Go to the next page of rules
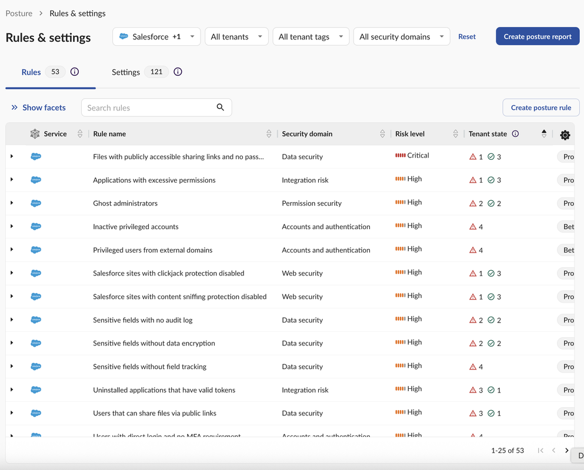The width and height of the screenshot is (584, 470). click(x=566, y=451)
